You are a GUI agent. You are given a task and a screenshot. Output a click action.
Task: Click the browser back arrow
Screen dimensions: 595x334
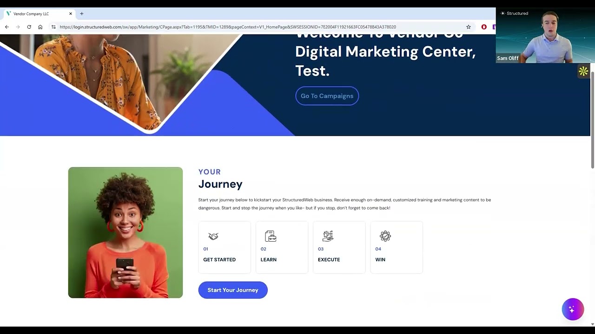coord(7,27)
